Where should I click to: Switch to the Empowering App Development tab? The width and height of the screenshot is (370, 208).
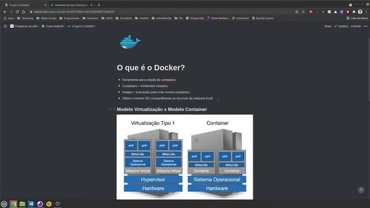tap(71, 5)
